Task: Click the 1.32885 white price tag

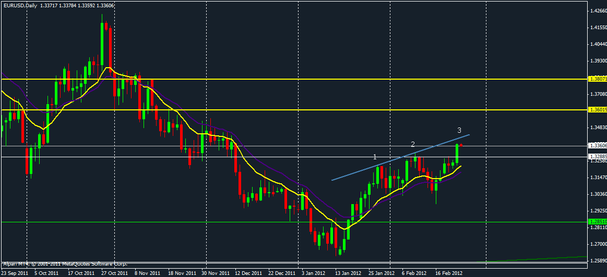Action: (x=597, y=157)
